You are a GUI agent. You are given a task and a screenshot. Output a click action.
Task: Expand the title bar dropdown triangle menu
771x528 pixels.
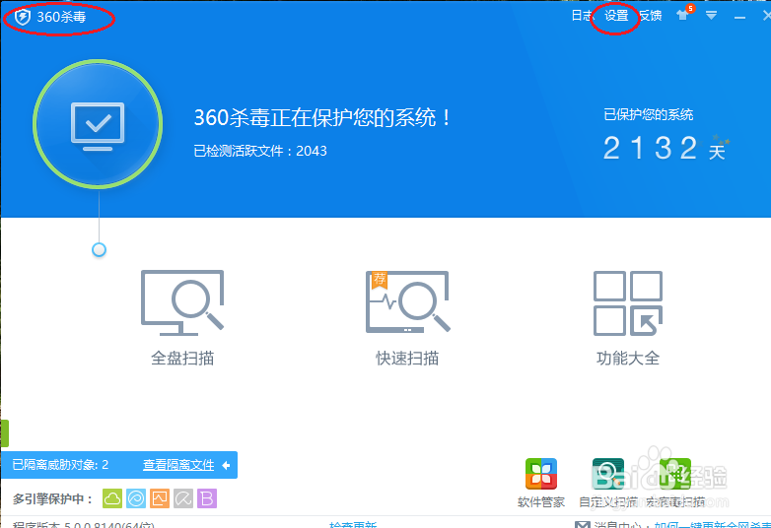point(711,16)
